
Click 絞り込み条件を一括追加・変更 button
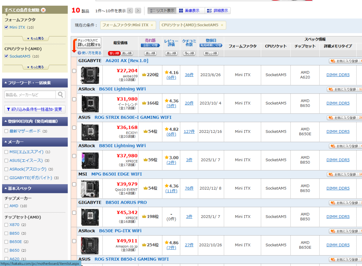pyautogui.click(x=35, y=109)
